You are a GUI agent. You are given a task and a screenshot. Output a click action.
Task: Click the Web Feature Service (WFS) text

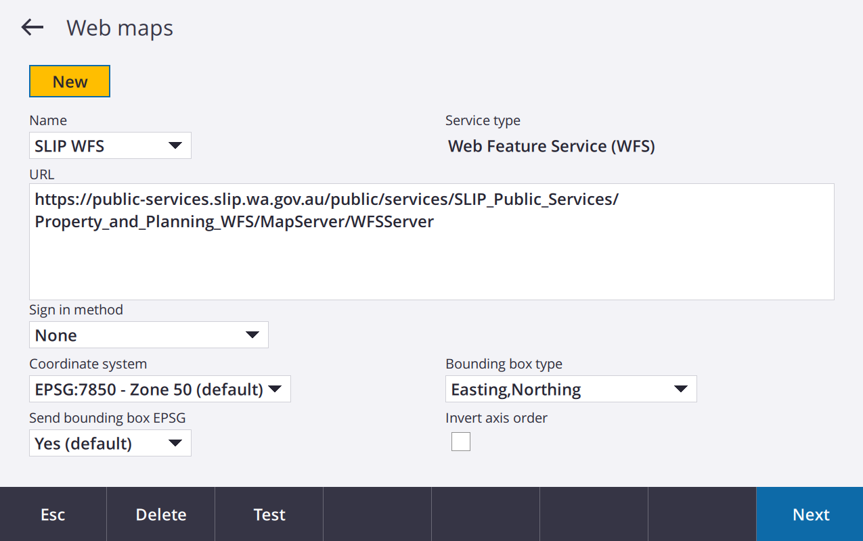coord(552,146)
